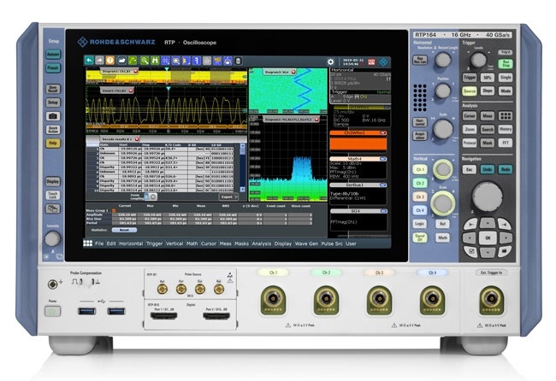The image size is (556, 381).
Task: Click the Reset statistics button
Action: 123,230
